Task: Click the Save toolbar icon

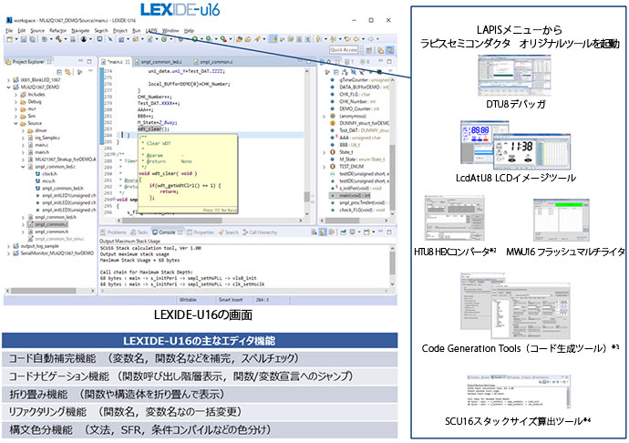Action: pos(24,39)
